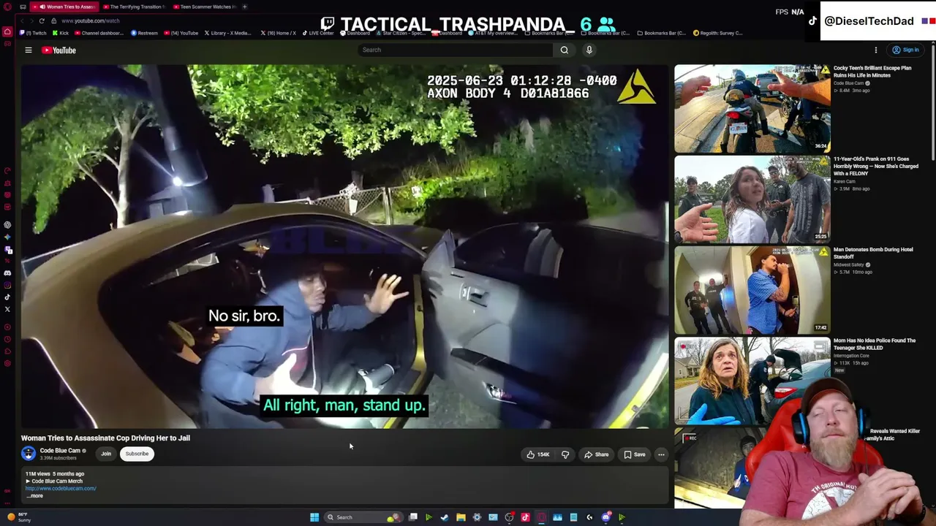Image resolution: width=936 pixels, height=526 pixels.
Task: Open Steam from the taskbar
Action: click(x=445, y=517)
